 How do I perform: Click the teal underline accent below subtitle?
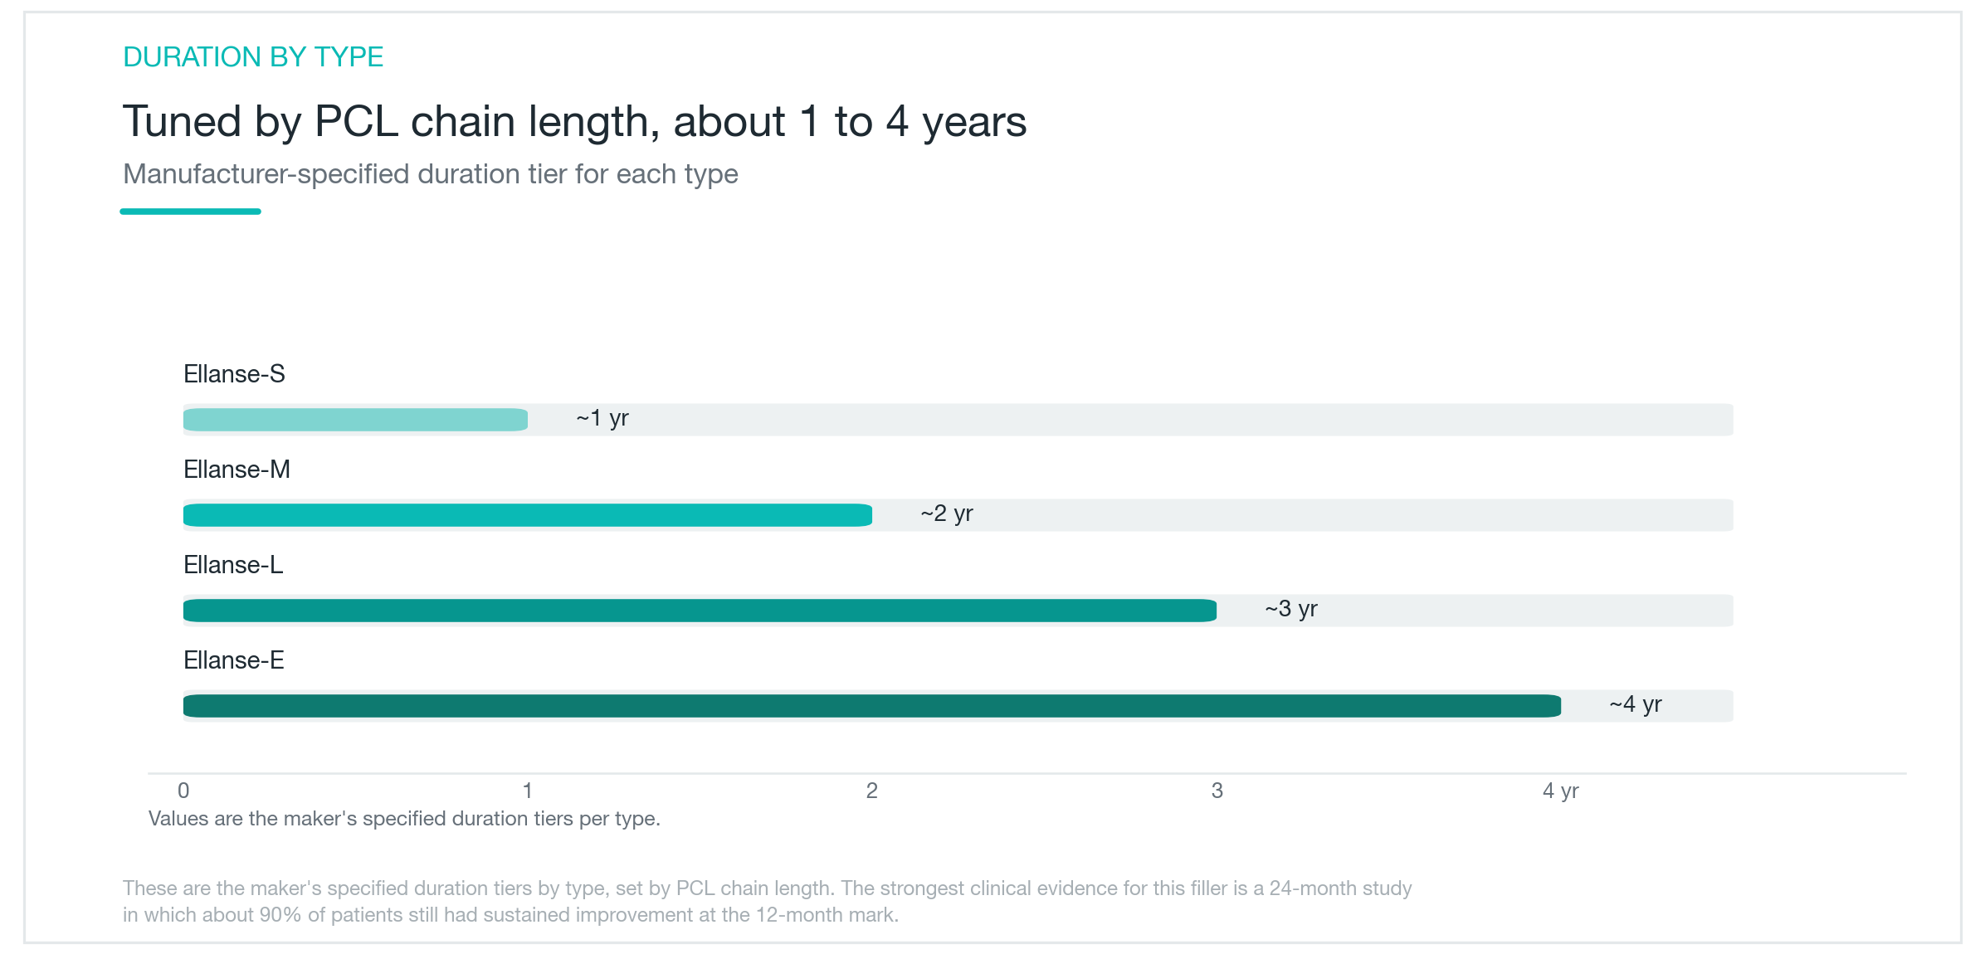click(x=190, y=212)
